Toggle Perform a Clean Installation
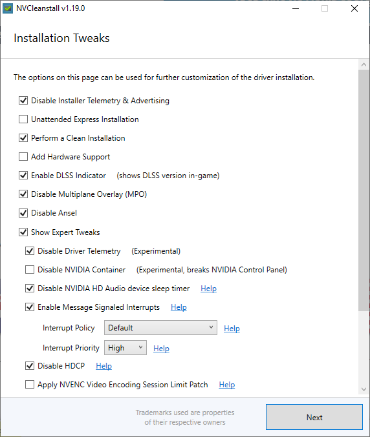 (x=23, y=137)
